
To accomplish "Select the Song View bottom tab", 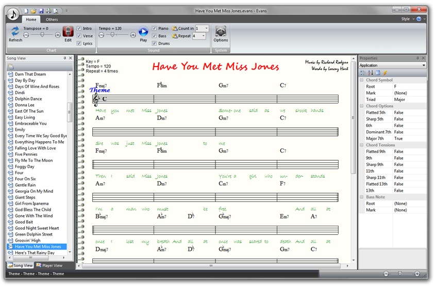I will coord(20,265).
